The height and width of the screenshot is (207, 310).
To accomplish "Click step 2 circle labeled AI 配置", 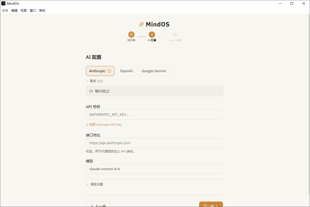I will coord(152,34).
